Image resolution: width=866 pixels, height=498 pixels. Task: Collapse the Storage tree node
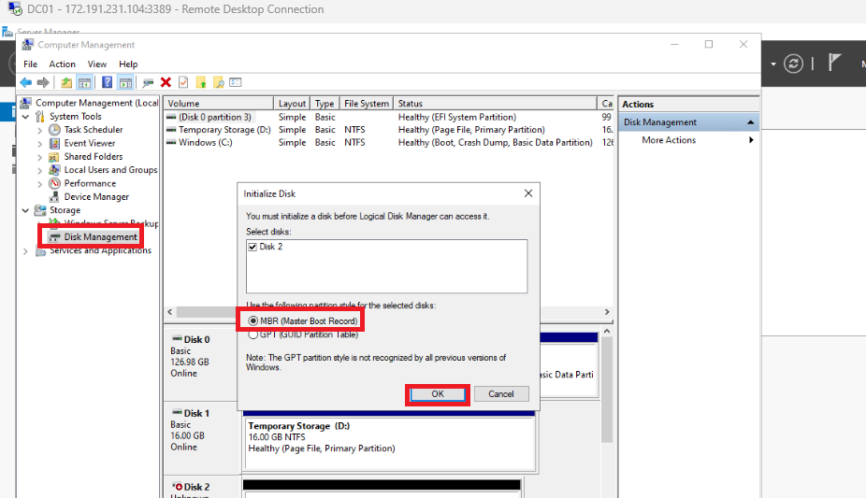point(25,210)
